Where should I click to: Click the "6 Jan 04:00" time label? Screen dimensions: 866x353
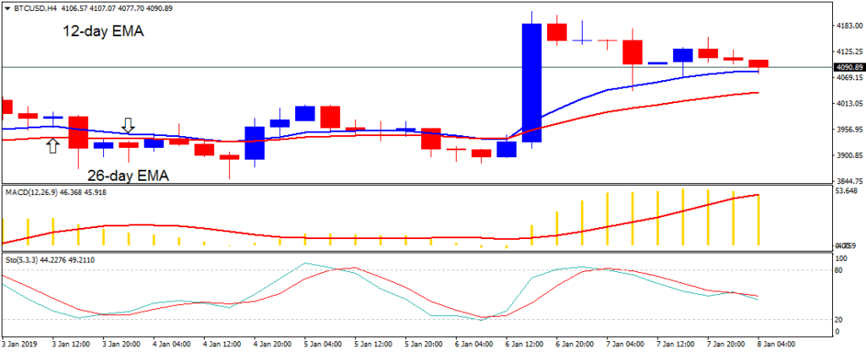pyautogui.click(x=474, y=345)
